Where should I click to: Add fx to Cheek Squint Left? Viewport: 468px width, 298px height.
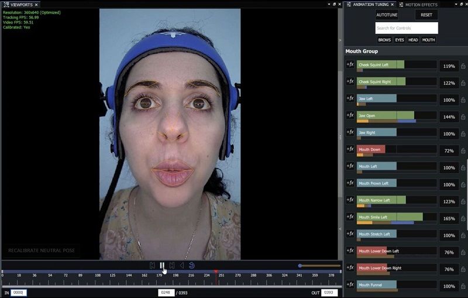point(350,64)
